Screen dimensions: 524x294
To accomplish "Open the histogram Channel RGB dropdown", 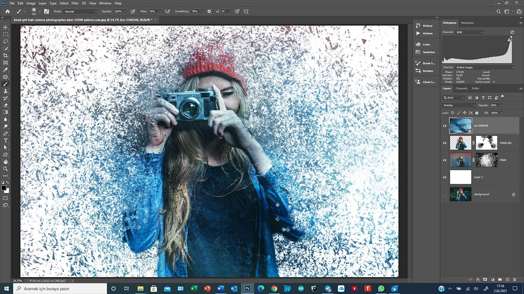I will (x=469, y=32).
